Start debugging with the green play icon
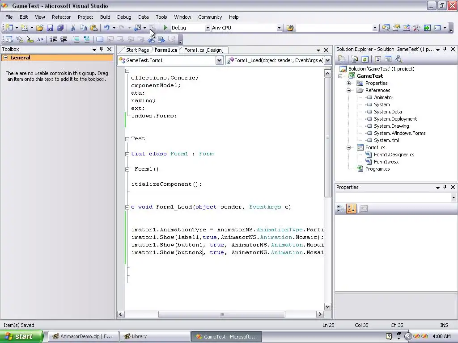458x343 pixels. click(165, 28)
